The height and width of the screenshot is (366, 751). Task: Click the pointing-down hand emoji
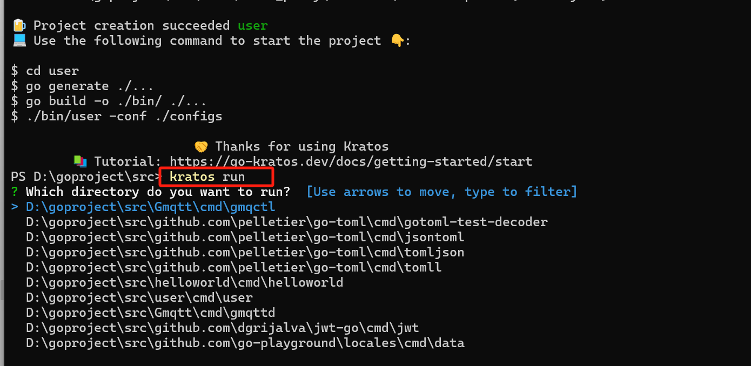[x=397, y=41]
